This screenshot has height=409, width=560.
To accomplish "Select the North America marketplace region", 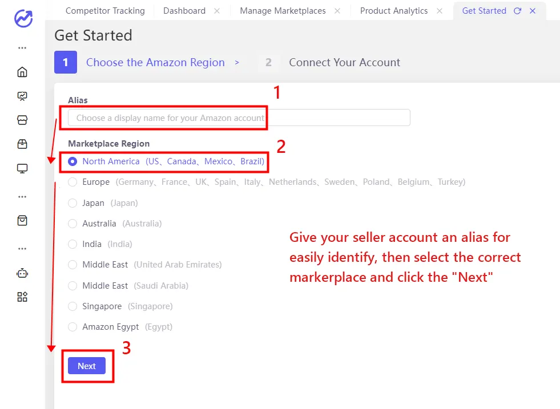I will [72, 161].
